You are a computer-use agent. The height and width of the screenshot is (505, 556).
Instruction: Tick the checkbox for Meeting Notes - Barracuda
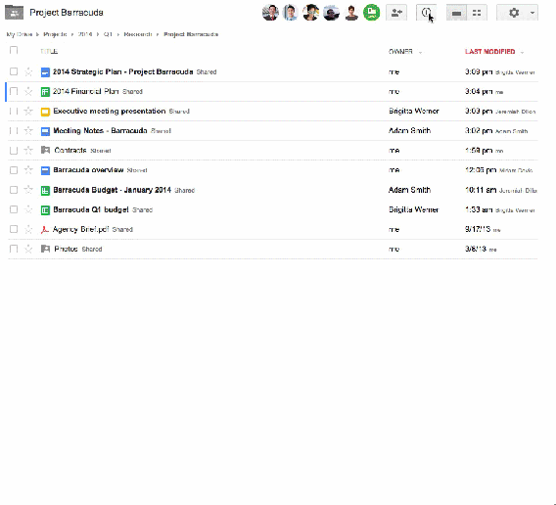(x=14, y=131)
